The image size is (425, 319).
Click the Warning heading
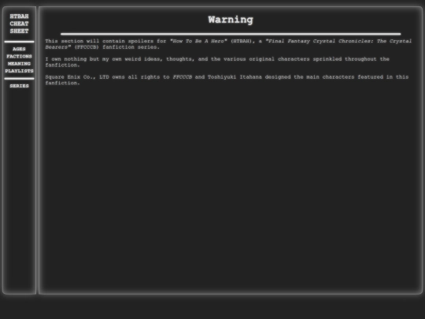point(231,20)
